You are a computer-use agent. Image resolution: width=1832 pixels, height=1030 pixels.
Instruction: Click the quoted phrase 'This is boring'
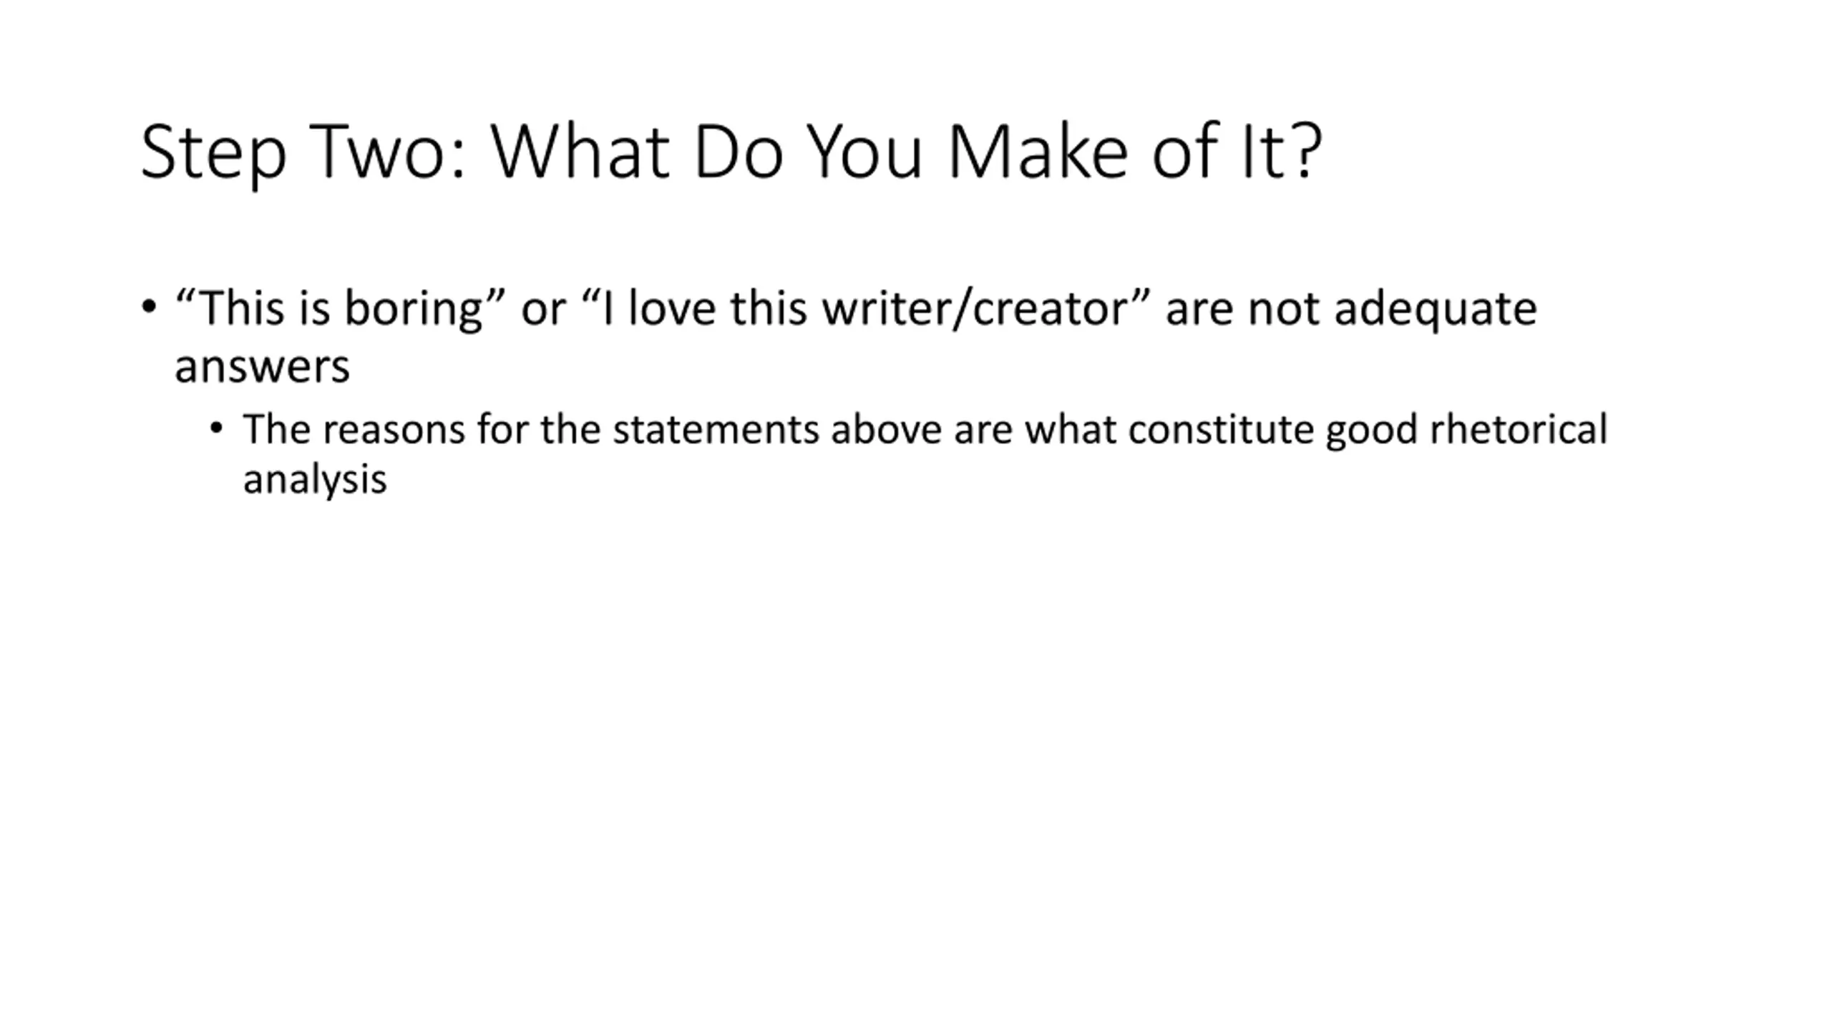341,309
